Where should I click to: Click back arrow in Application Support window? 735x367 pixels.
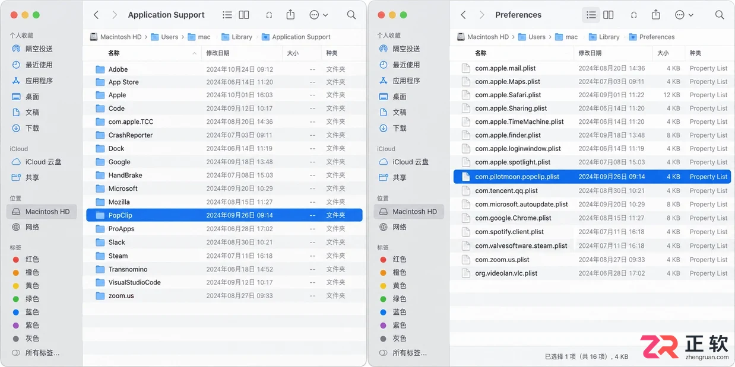[96, 15]
